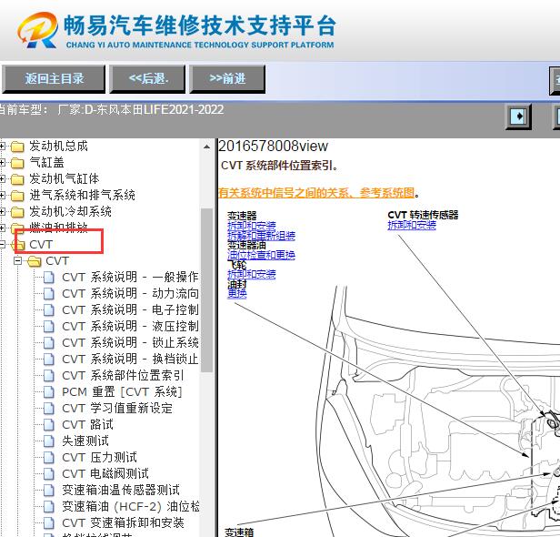Click the 返回主目录 button
The image size is (560, 537).
54,78
